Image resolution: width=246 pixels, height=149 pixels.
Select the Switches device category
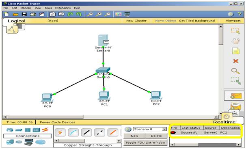click(x=19, y=130)
